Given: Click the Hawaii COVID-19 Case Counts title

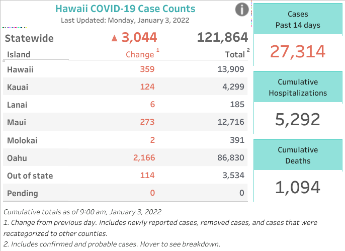Looking at the screenshot, I should (x=125, y=9).
